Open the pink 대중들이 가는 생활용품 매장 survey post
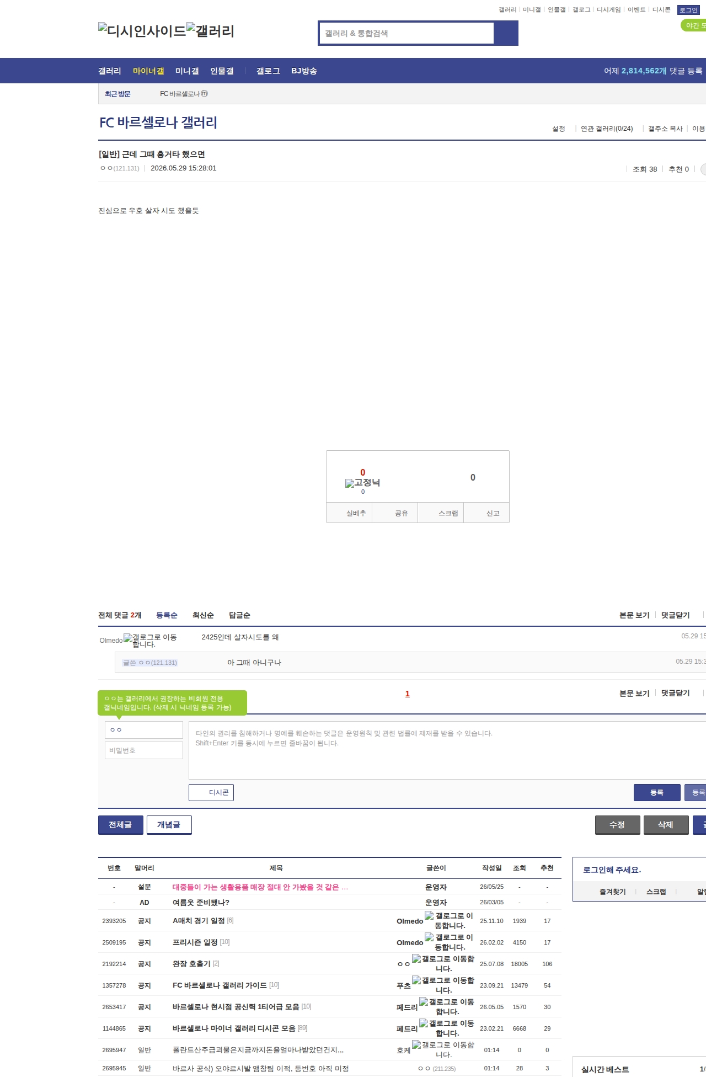Image resolution: width=706 pixels, height=1077 pixels. 260,887
